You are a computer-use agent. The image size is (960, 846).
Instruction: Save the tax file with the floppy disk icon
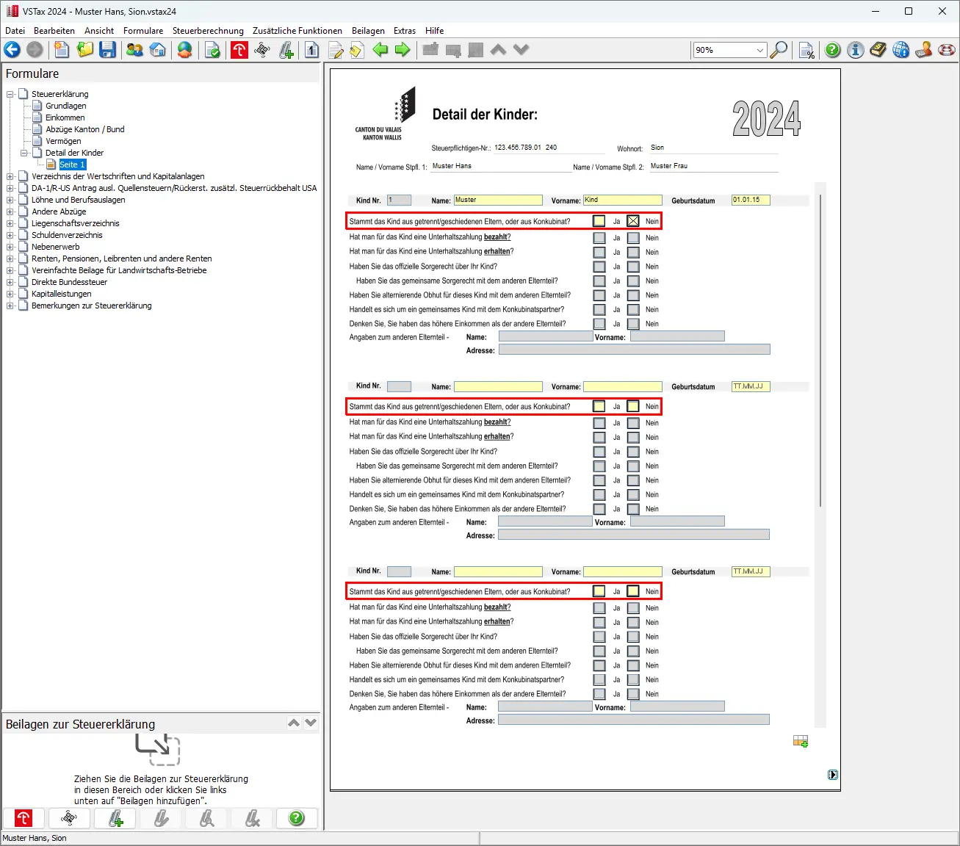click(x=108, y=50)
